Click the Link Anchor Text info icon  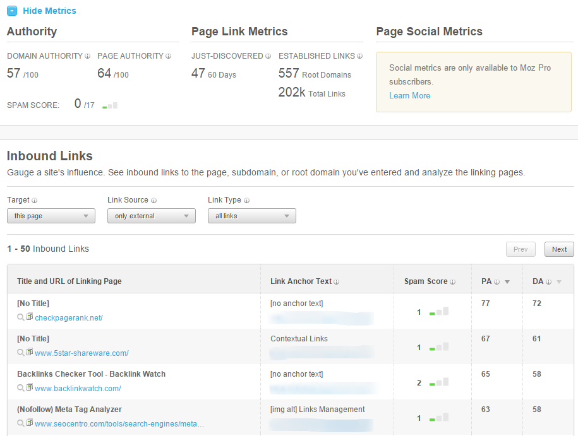[337, 281]
